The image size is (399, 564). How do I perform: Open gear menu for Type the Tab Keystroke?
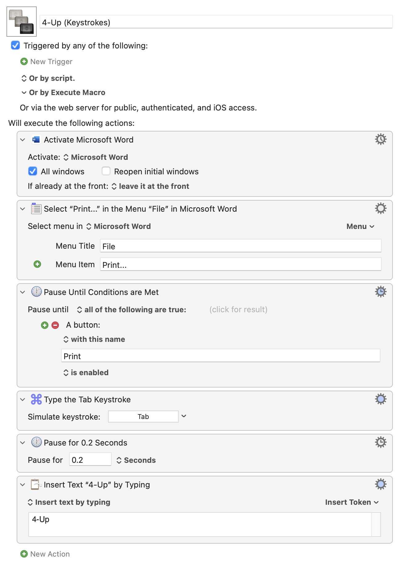pos(380,399)
